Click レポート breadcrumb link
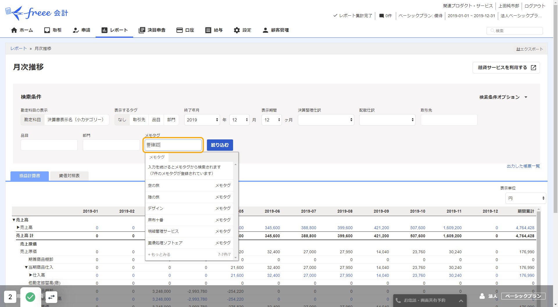Viewport: 558px width, 307px height. coord(19,49)
